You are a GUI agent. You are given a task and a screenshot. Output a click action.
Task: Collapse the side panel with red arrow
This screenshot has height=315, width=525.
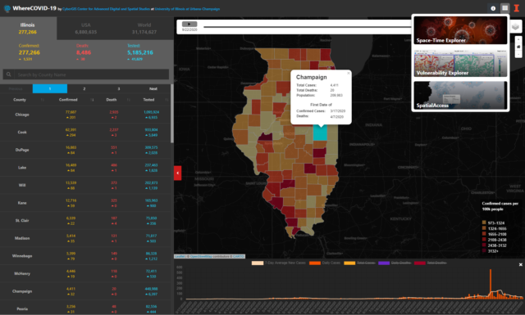point(177,173)
